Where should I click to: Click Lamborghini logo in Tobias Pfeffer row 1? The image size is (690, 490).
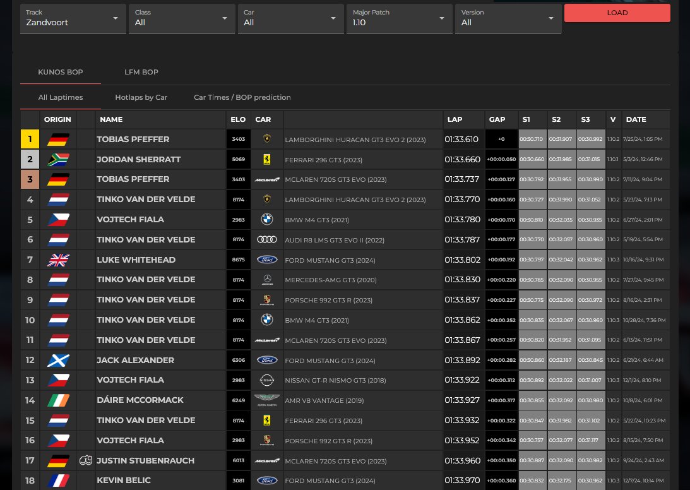pos(266,139)
